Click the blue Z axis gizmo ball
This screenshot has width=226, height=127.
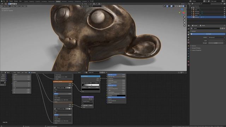[x=182, y=10]
